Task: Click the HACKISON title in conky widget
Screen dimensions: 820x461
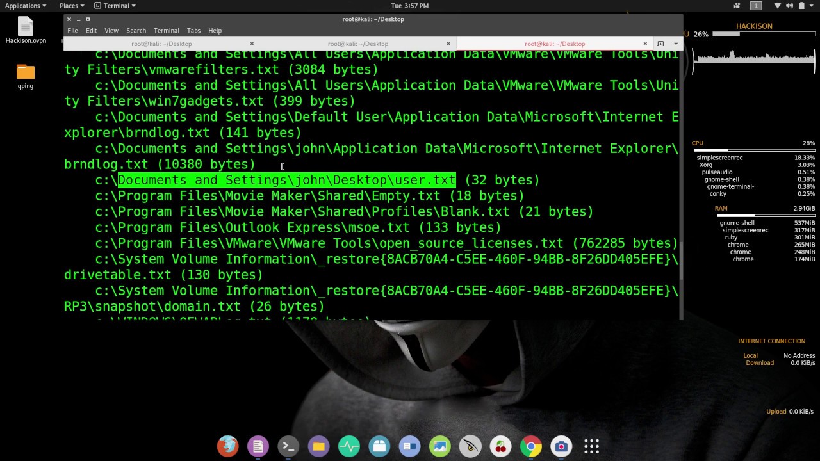Action: (754, 26)
